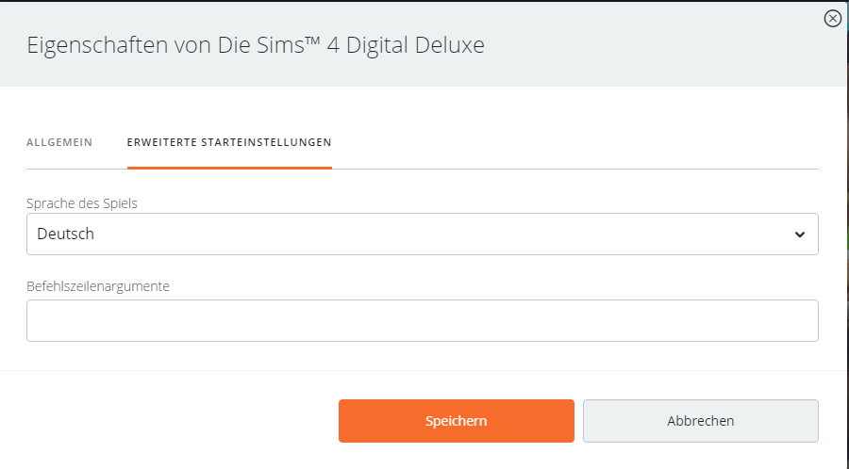
Task: Click the gray header bar of the dialog
Action: pyautogui.click(x=423, y=43)
